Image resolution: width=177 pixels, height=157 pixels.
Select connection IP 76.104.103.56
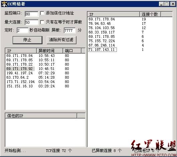tap(102, 28)
